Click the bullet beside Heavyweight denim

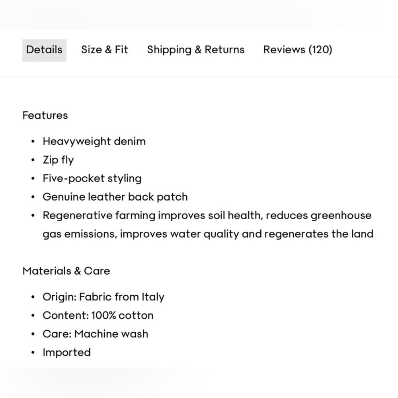33,142
